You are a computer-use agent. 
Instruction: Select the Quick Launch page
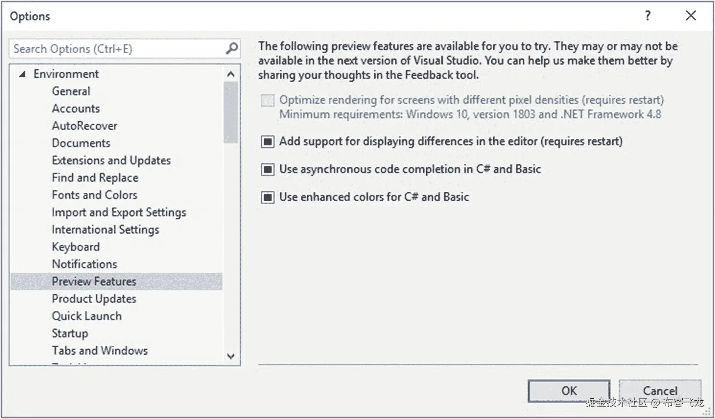(x=87, y=316)
